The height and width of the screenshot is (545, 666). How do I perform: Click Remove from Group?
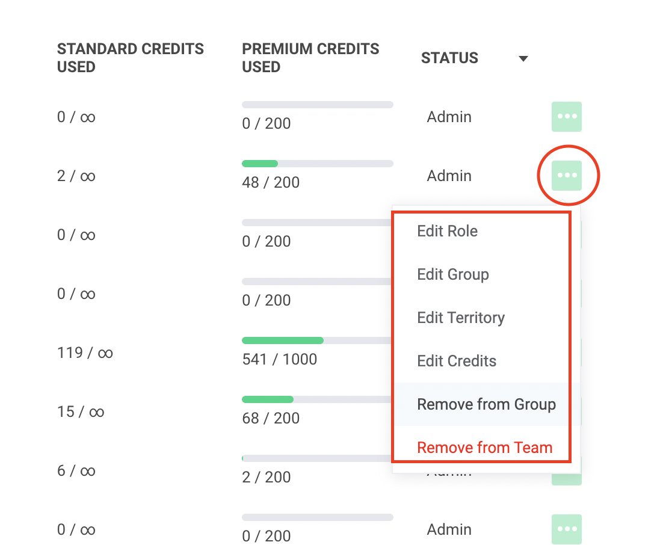tap(486, 404)
